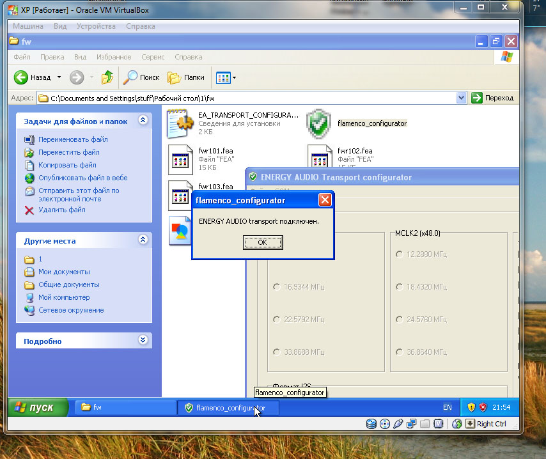Click VirtualBox network adapters status icon
Screen dimensions: 546x459
coord(411,424)
